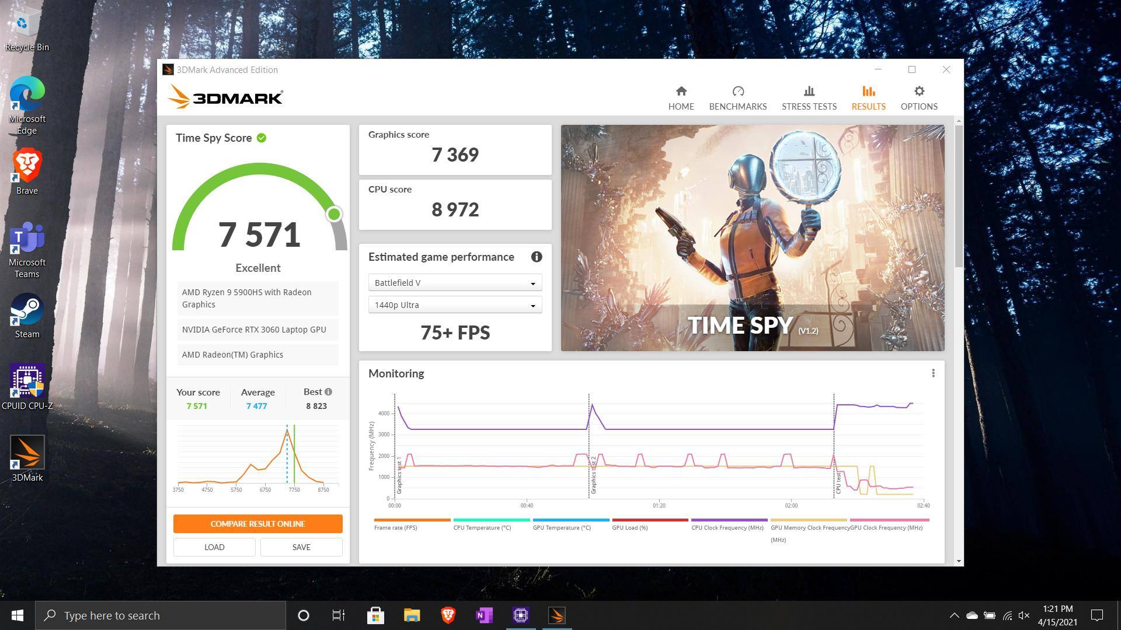
Task: Click the Save result button
Action: (x=301, y=547)
